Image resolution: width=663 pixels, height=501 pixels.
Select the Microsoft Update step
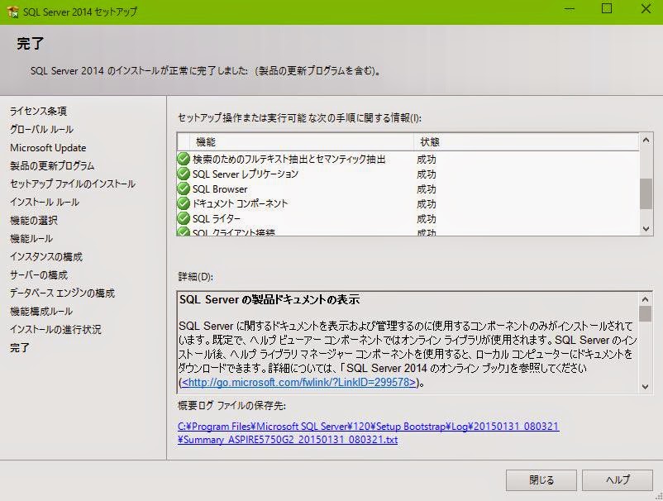coord(48,147)
